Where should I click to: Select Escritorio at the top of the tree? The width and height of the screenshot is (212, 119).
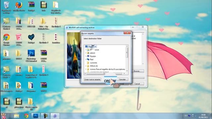(x=91, y=46)
